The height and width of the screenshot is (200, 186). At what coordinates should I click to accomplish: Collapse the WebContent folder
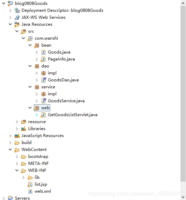click(x=10, y=150)
